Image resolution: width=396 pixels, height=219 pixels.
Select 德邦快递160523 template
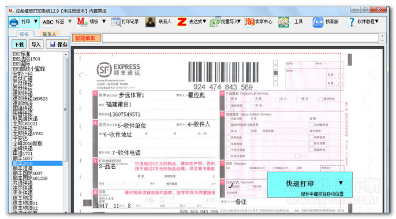[x=30, y=99]
